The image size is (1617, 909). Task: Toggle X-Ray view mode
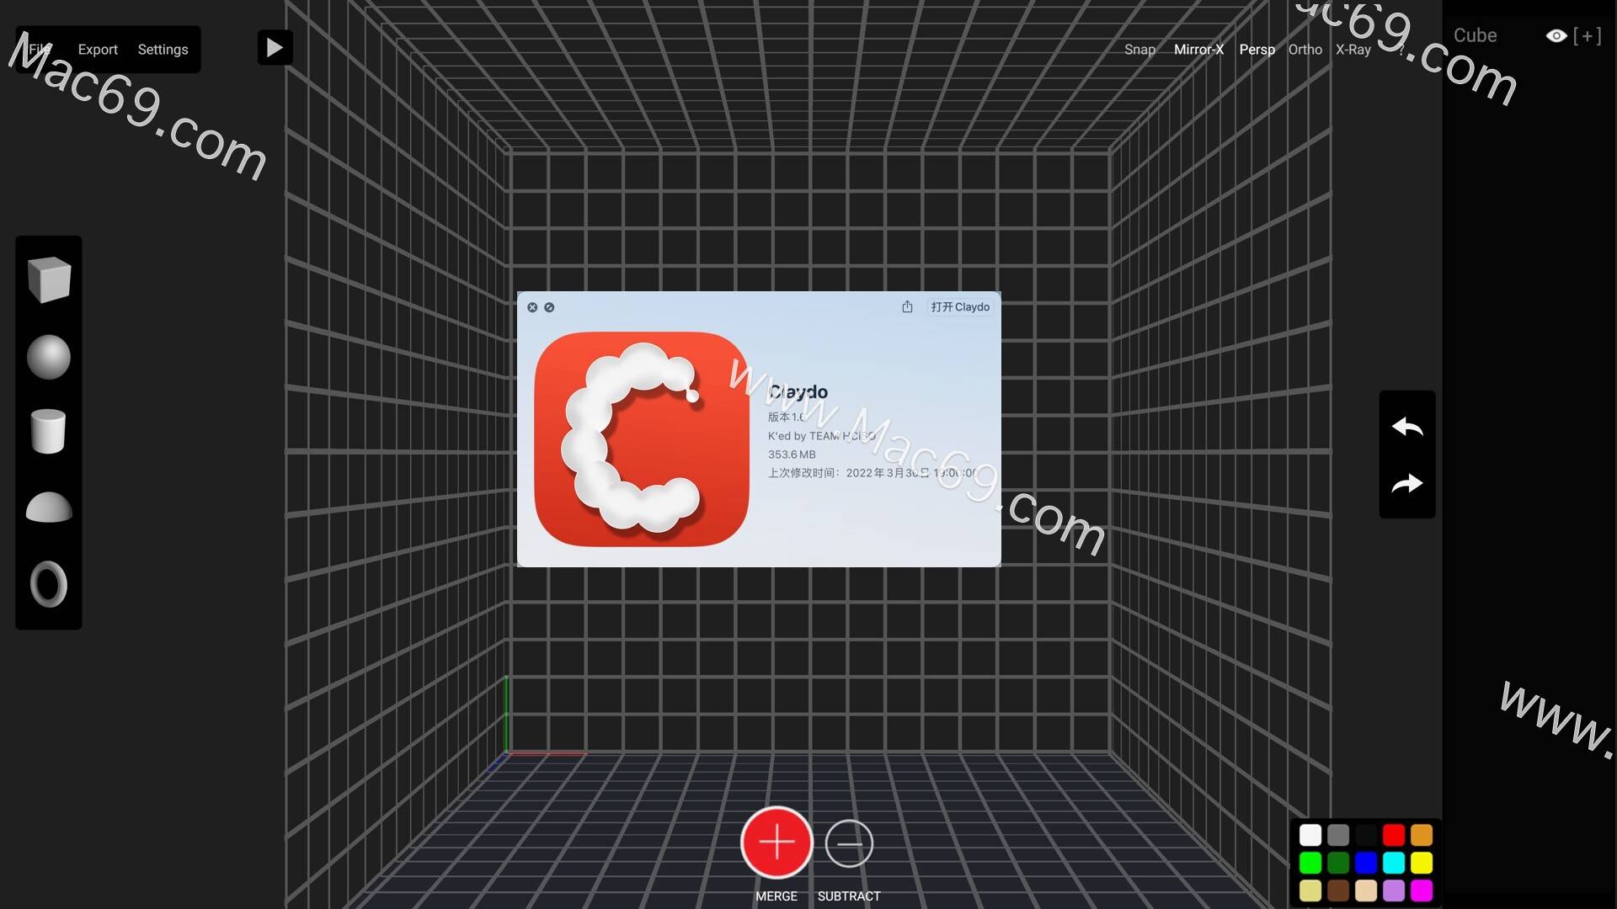coord(1352,49)
